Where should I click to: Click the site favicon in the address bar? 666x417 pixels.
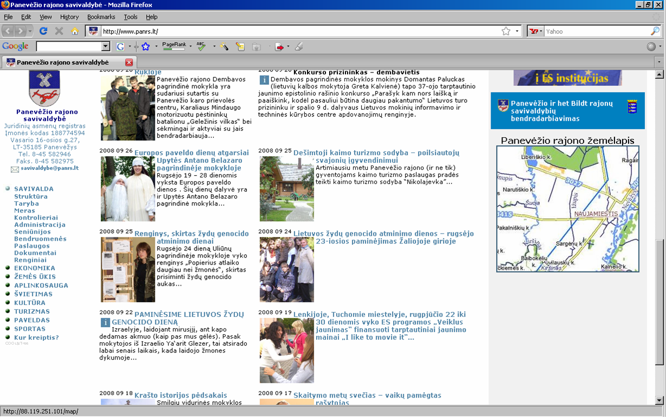(x=93, y=31)
